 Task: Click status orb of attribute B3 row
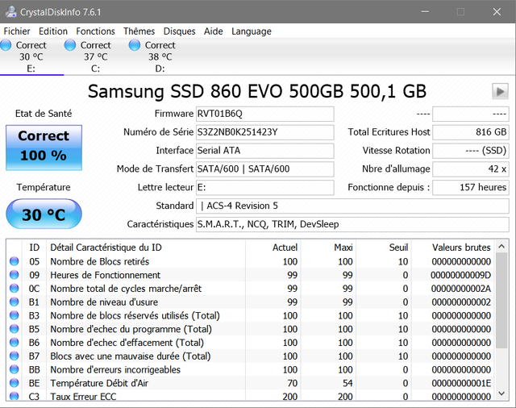pyautogui.click(x=15, y=315)
